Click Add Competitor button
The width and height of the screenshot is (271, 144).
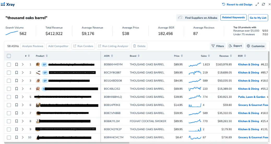point(58,46)
